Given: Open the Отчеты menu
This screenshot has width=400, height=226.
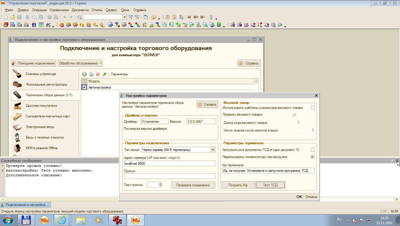Looking at the screenshot, I should [97, 10].
